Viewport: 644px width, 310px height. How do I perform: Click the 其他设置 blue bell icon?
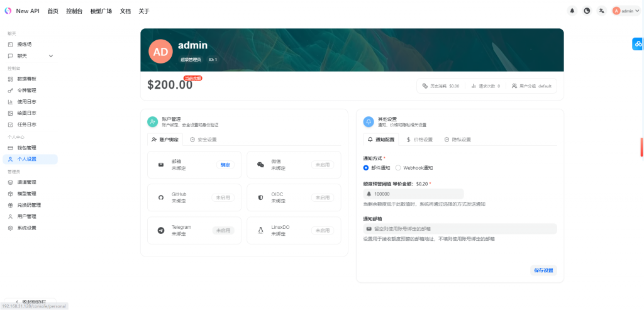[369, 121]
